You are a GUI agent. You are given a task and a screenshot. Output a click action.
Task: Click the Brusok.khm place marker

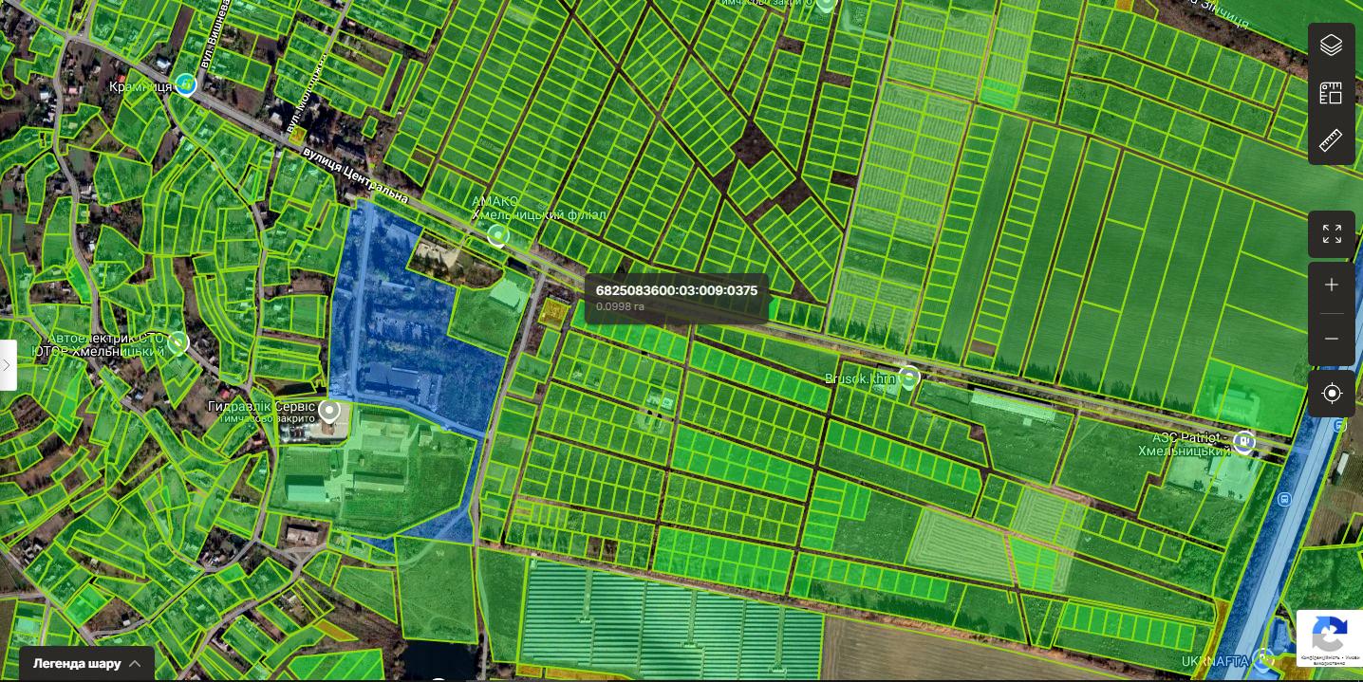(908, 378)
